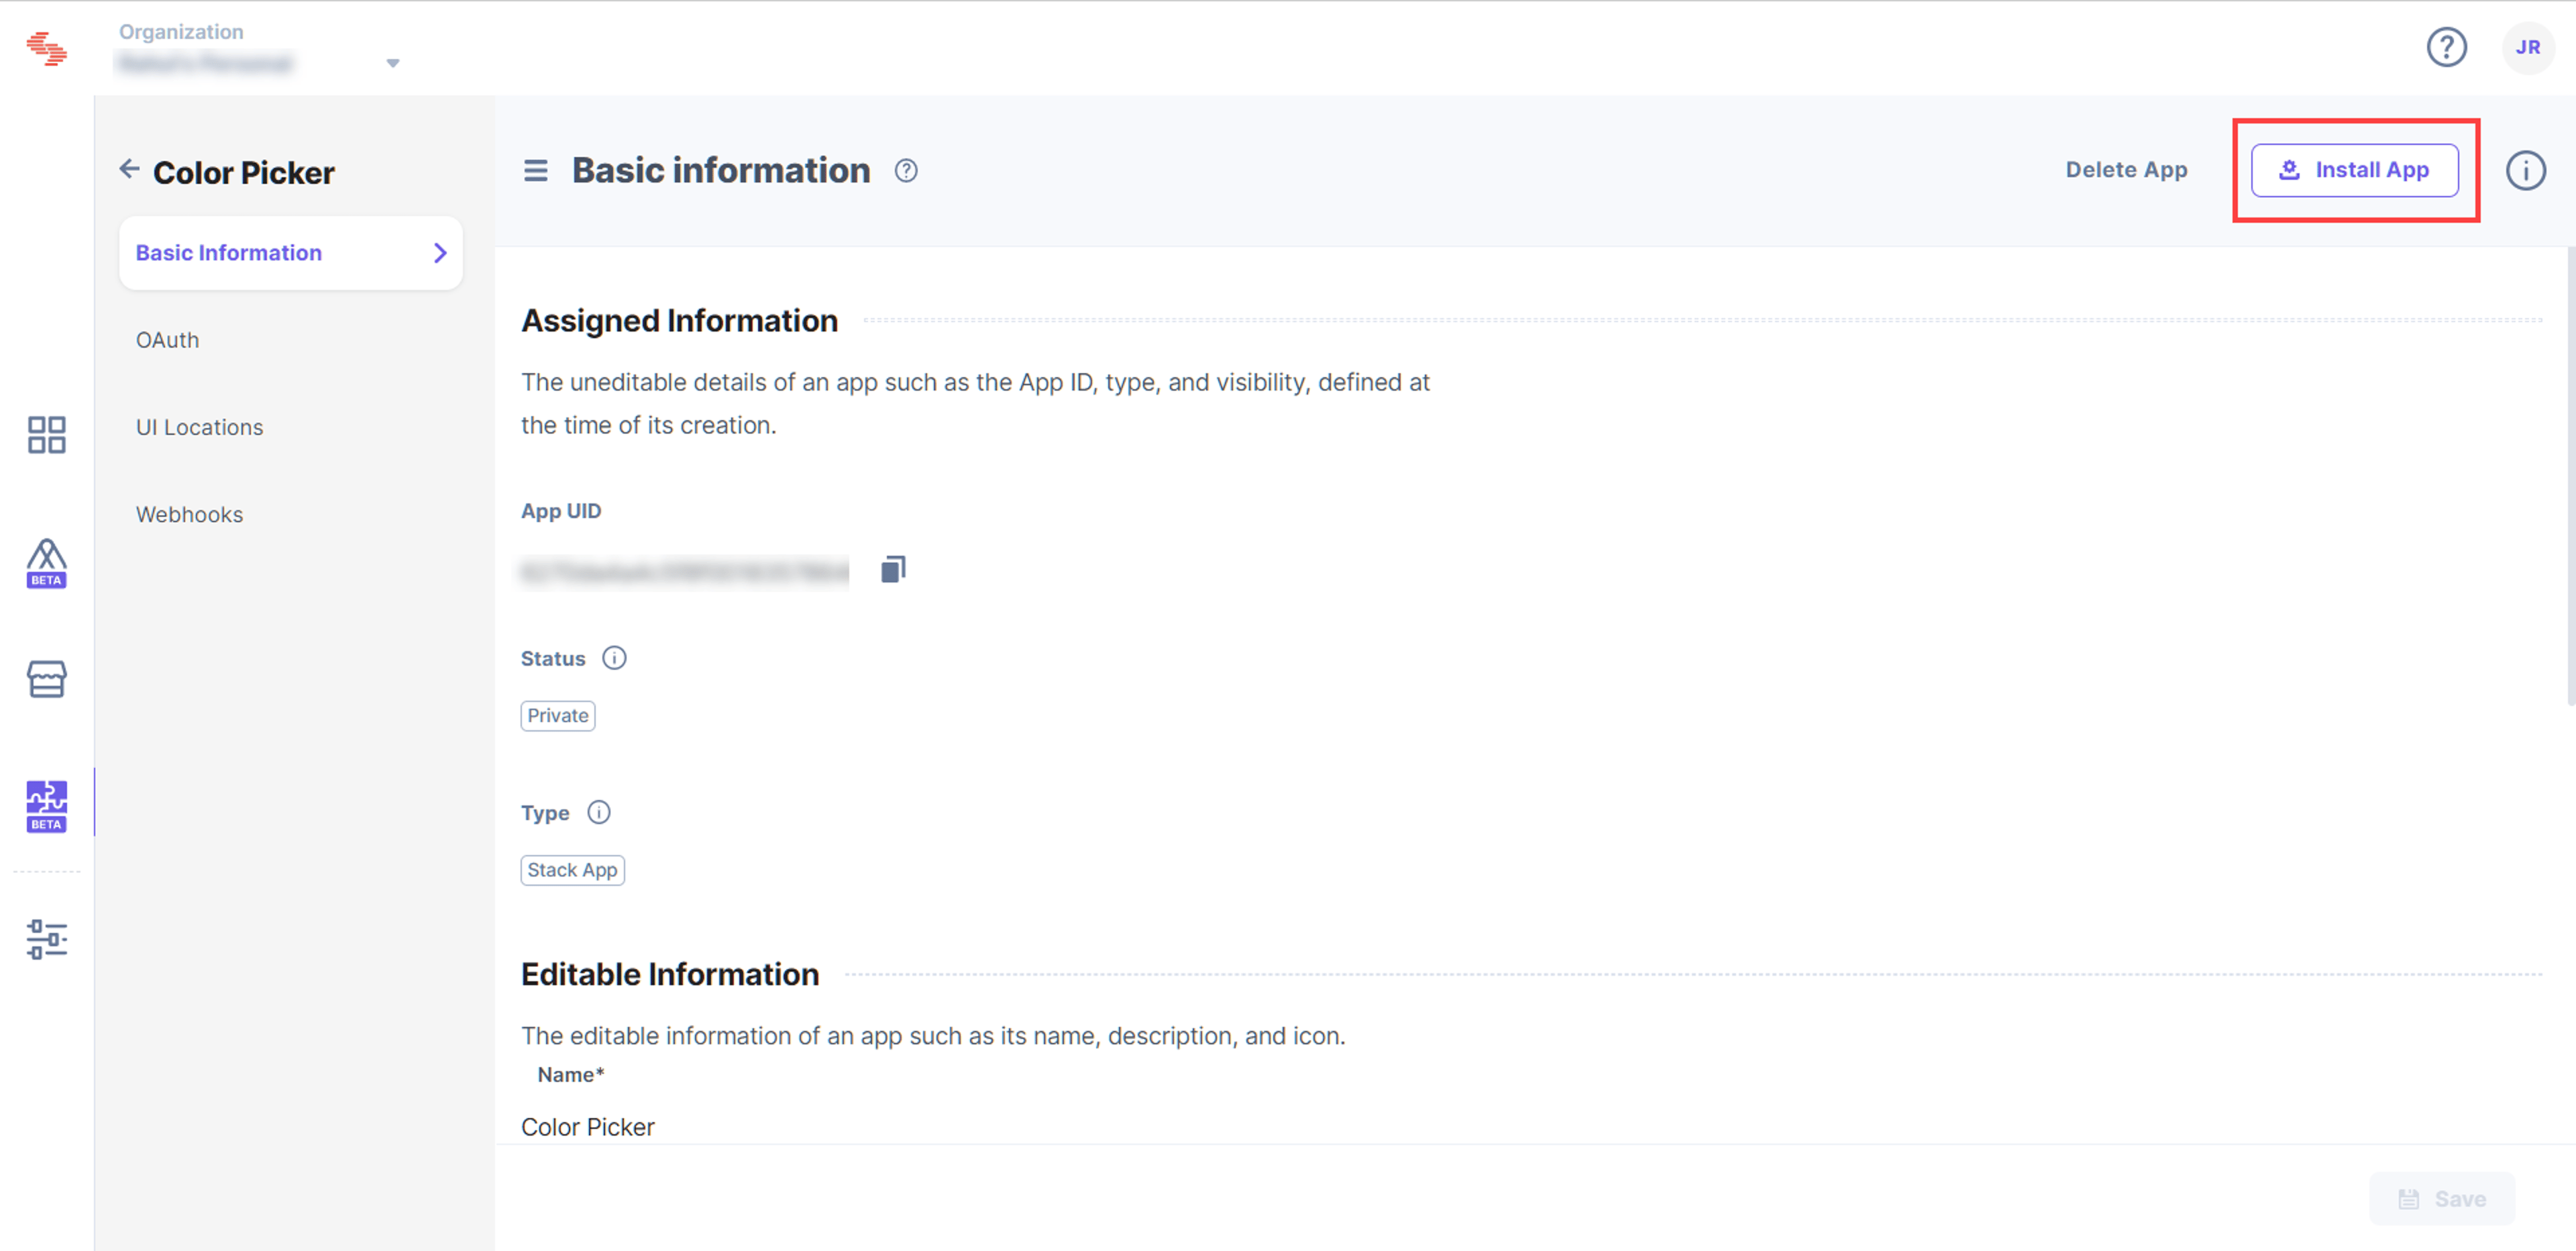Click the Color Picker app title
This screenshot has height=1251, width=2576.
coord(244,172)
